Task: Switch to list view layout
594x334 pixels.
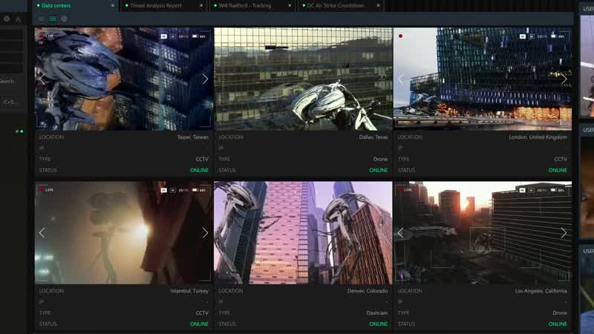Action: (x=41, y=19)
